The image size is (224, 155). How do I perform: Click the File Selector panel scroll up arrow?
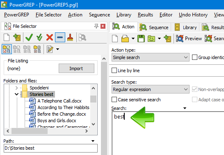click(104, 59)
